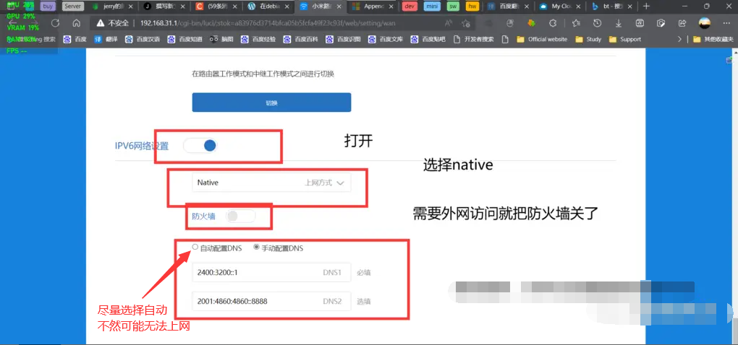
Task: Open the mini tab group
Action: pyautogui.click(x=433, y=6)
